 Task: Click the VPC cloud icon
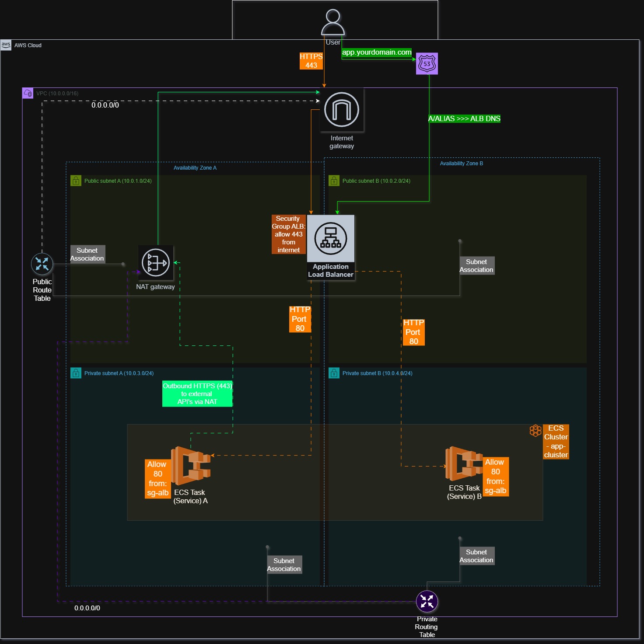(x=28, y=93)
